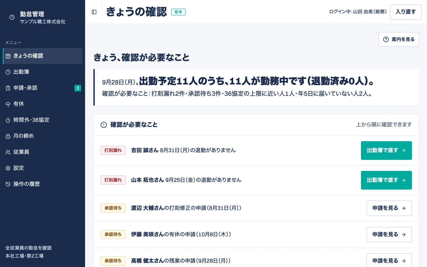Click the 入り直す button
427x267 pixels.
(406, 12)
